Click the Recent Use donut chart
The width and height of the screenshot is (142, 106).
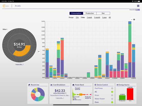(38, 94)
